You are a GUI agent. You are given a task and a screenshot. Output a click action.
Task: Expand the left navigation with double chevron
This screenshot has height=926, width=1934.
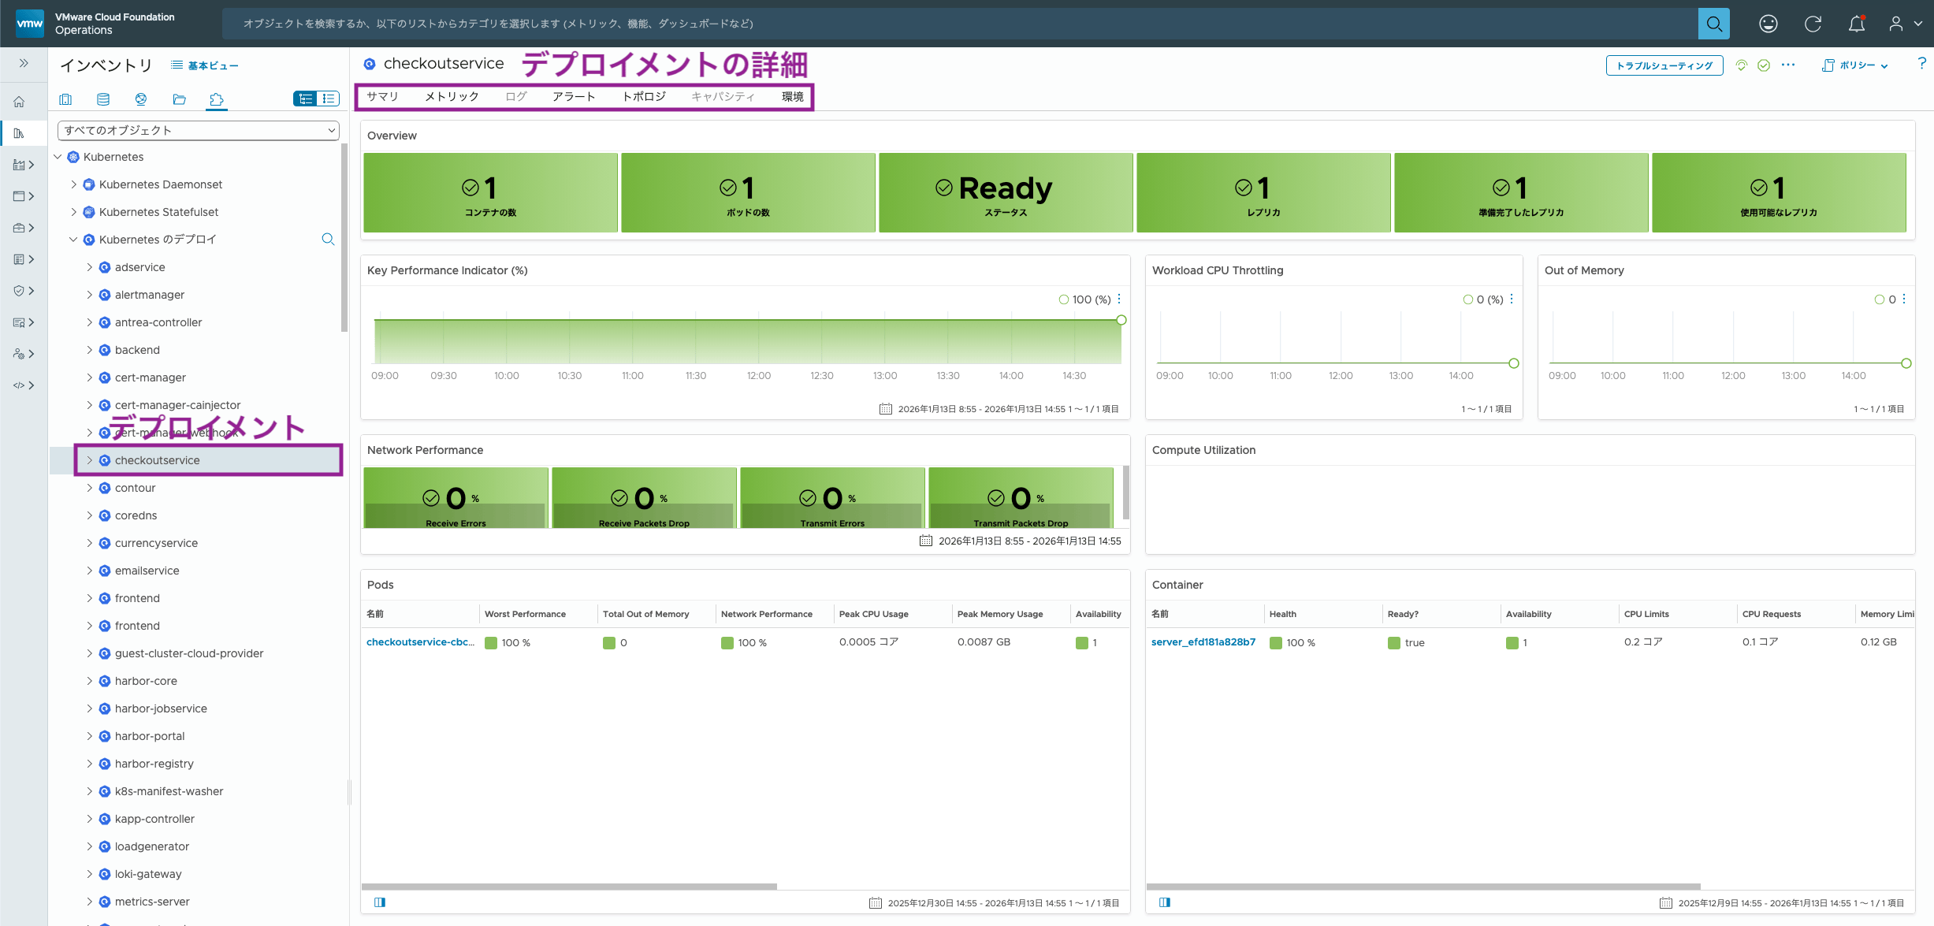(x=24, y=63)
